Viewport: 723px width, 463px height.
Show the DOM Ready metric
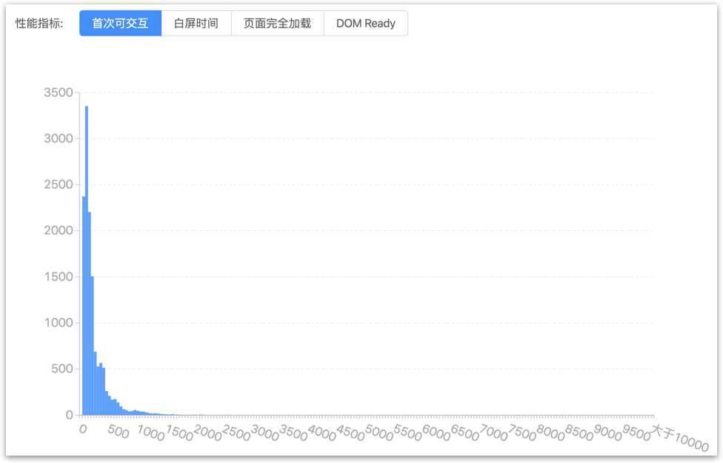[x=365, y=23]
